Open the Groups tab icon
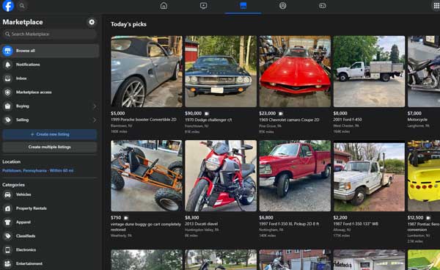This screenshot has height=270, width=440. [283, 6]
